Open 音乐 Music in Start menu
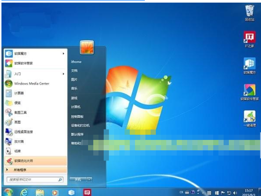The width and height of the screenshot is (261, 196). pyautogui.click(x=74, y=88)
